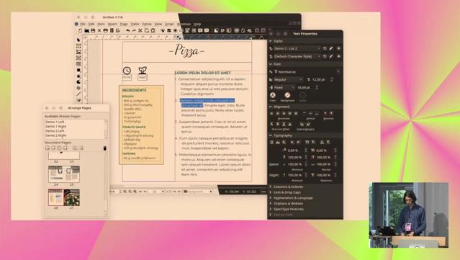Click the zoom in magnifier in status bar
Viewport: 460px width, 260px height.
(135, 192)
